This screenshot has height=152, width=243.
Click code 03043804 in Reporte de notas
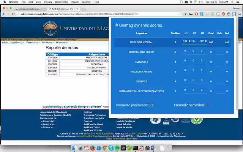tap(52, 57)
